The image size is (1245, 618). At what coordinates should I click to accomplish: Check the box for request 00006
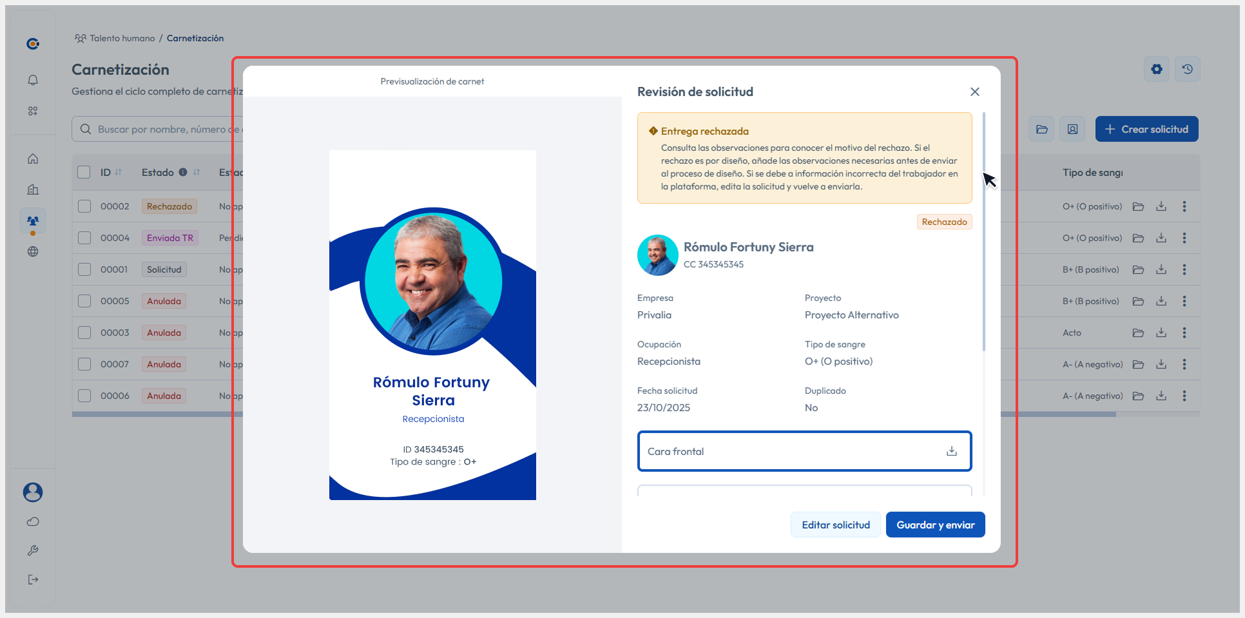point(84,396)
